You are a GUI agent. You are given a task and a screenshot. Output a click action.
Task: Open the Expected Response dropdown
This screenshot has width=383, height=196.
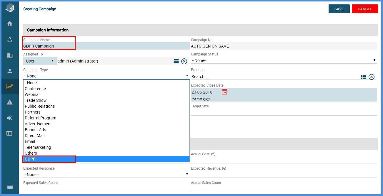click(x=106, y=174)
